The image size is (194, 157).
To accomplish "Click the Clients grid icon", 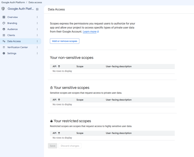I will click(4, 35).
